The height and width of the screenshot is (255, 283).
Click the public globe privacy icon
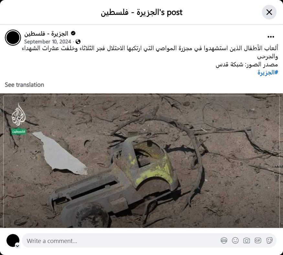[78, 42]
